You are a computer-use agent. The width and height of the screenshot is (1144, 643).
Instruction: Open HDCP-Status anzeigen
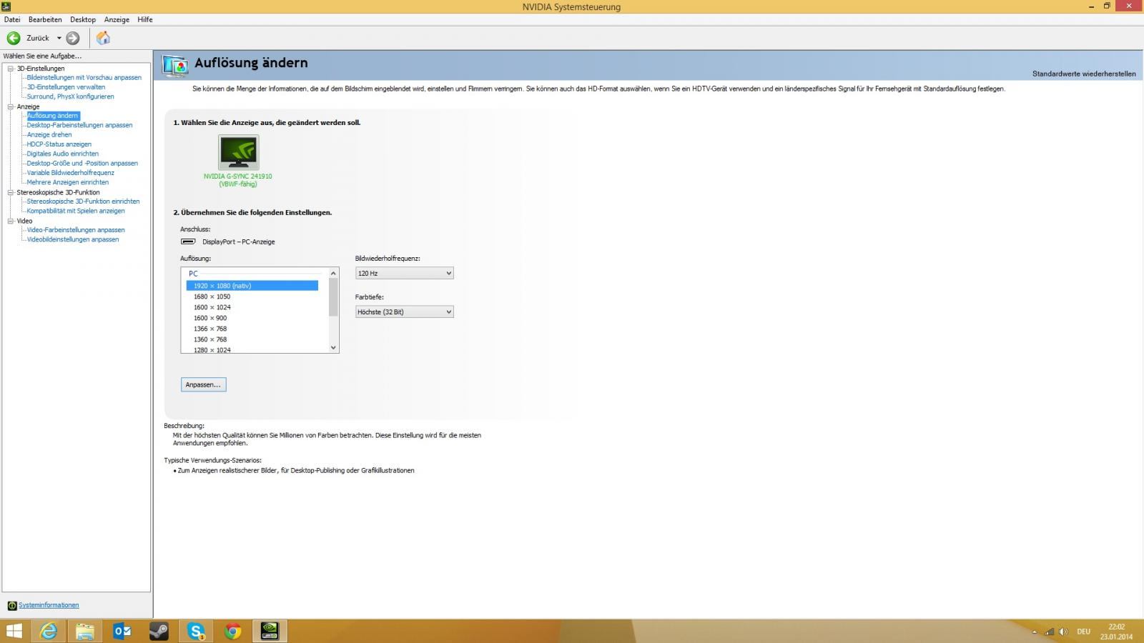click(x=59, y=144)
